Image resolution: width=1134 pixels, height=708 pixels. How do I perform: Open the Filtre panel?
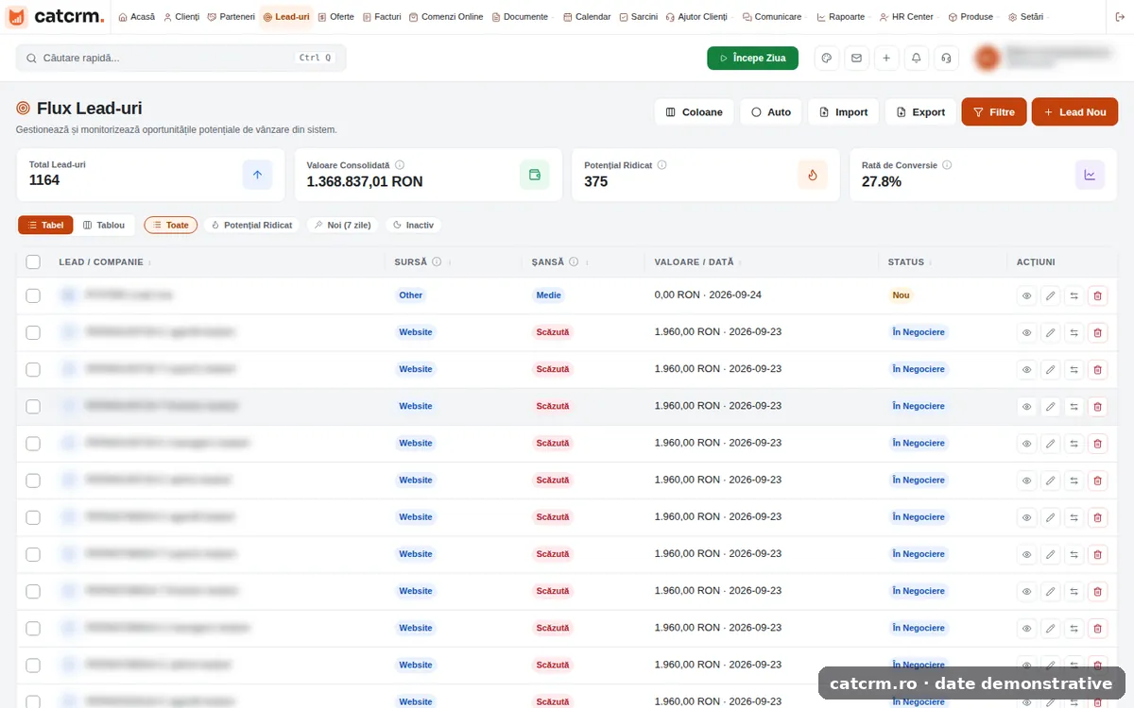[x=994, y=111]
